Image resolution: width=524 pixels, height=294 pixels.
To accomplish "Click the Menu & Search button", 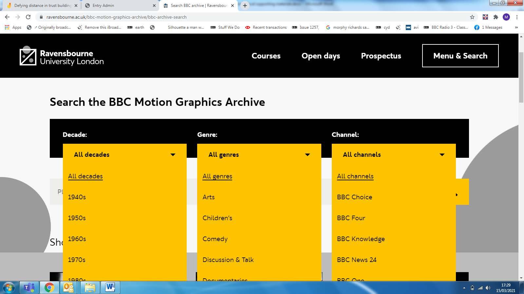I will coord(460,56).
